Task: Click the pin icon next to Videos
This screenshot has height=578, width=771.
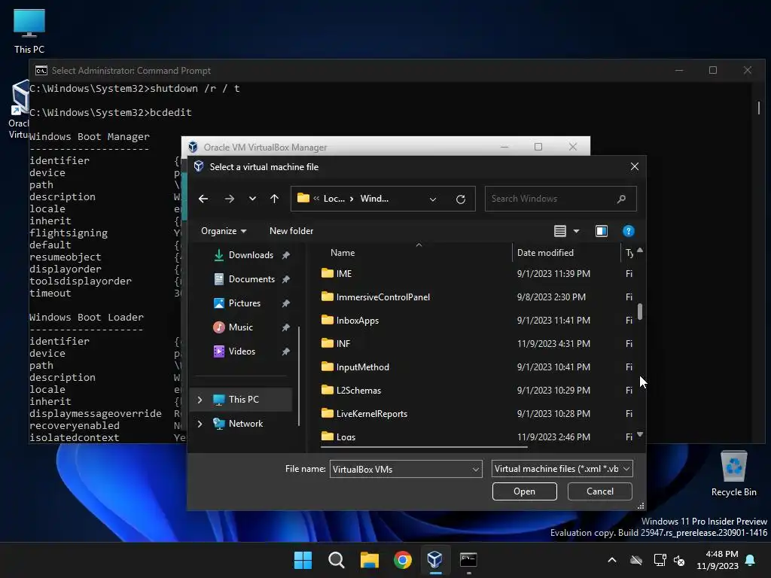Action: [x=285, y=351]
